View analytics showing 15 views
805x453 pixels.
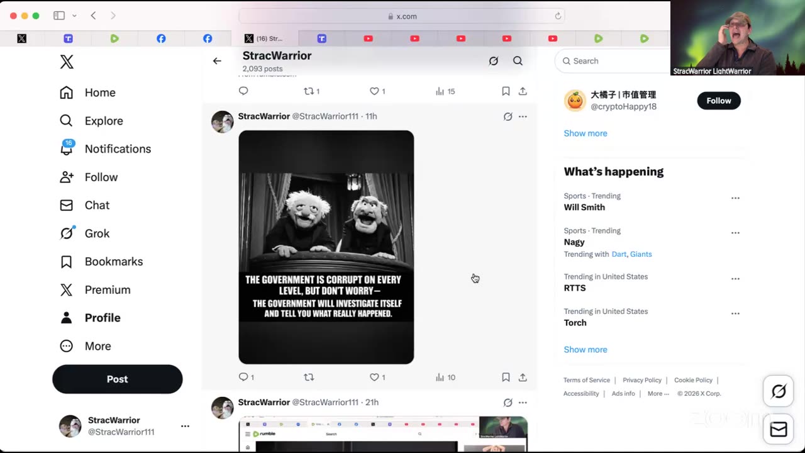point(445,91)
